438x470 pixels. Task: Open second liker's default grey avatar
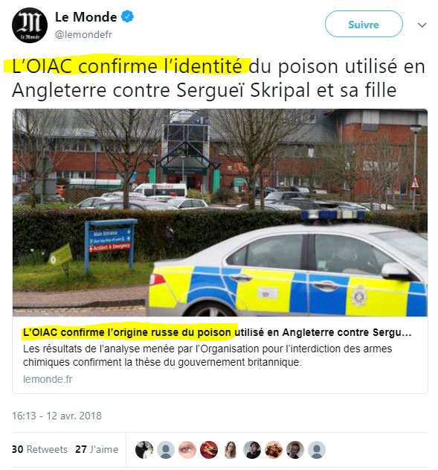tap(166, 450)
